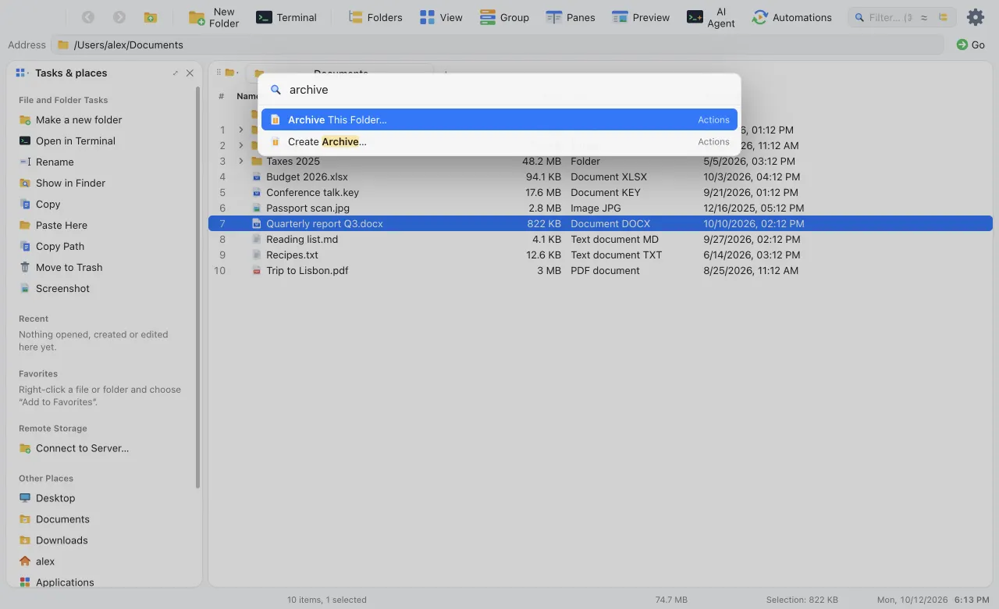Screen dimensions: 999x609
Task: Open settings gear icon
Action: [x=975, y=17]
